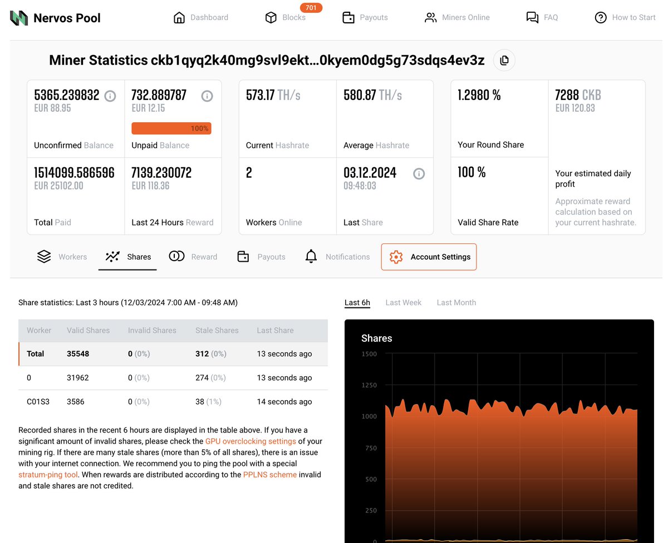
Task: Click the Shares chart icon
Action: coord(113,257)
